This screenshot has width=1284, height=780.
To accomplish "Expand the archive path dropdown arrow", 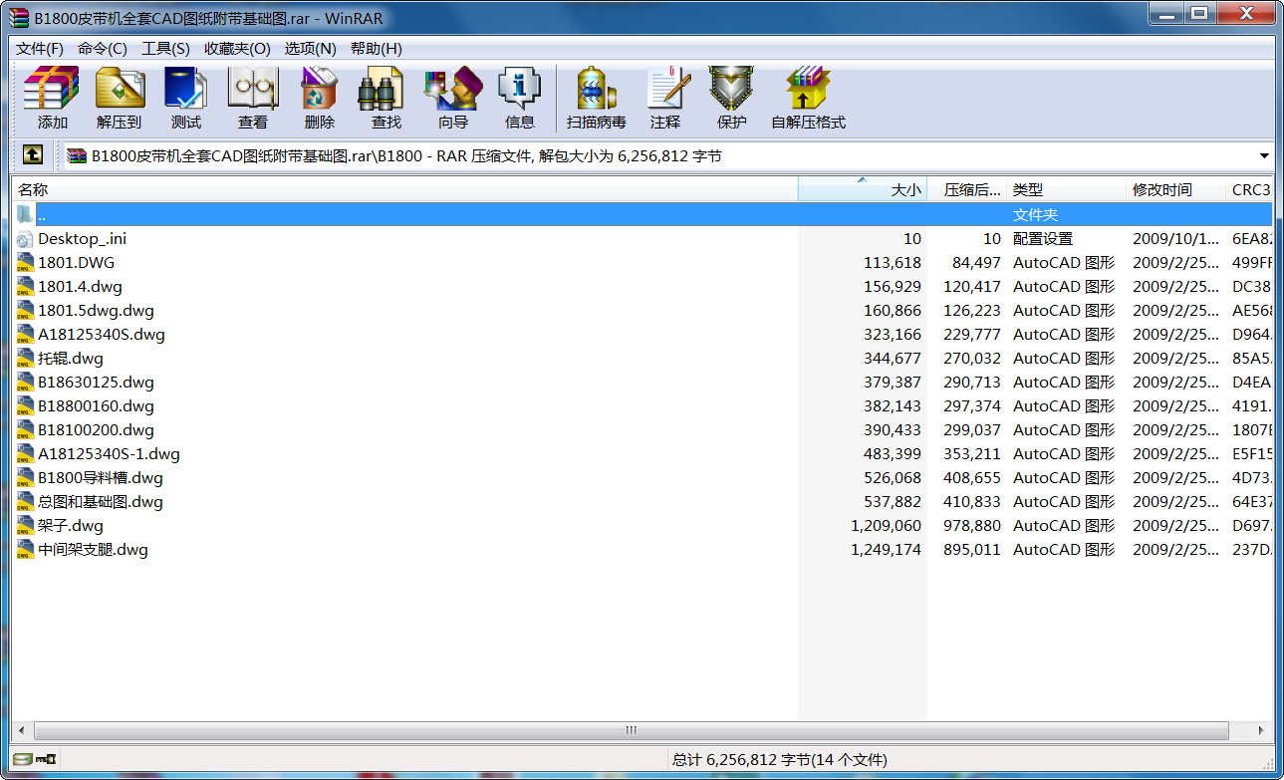I will click(x=1264, y=156).
